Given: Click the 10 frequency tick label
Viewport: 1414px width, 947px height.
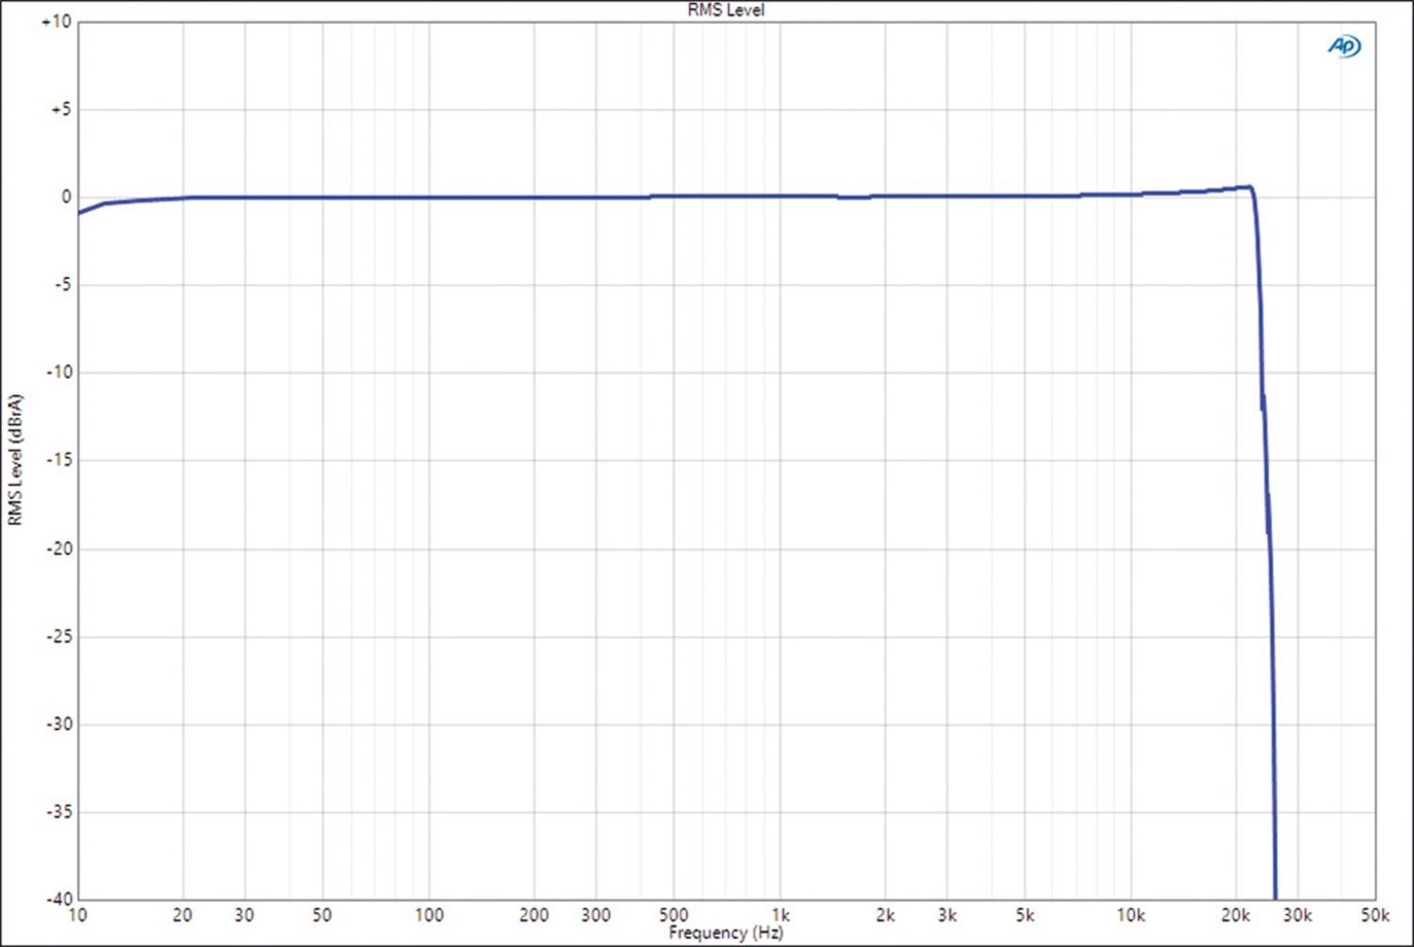Looking at the screenshot, I should point(78,915).
